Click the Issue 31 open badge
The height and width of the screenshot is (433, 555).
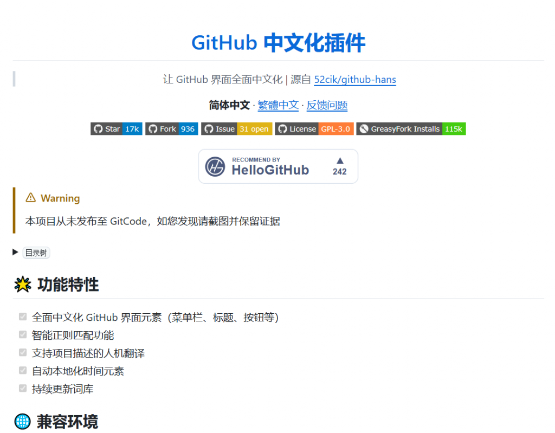(x=236, y=129)
